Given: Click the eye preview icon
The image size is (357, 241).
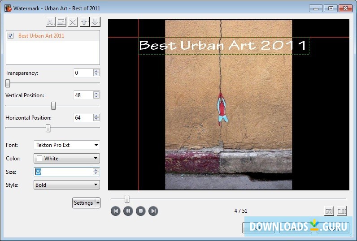Looking at the screenshot, I should coord(329,211).
